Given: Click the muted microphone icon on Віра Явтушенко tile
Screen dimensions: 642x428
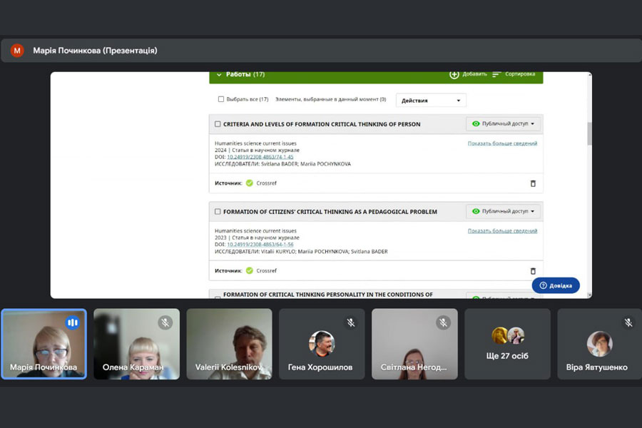Looking at the screenshot, I should [x=628, y=322].
